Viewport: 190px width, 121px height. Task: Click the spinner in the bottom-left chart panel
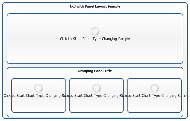point(39,88)
